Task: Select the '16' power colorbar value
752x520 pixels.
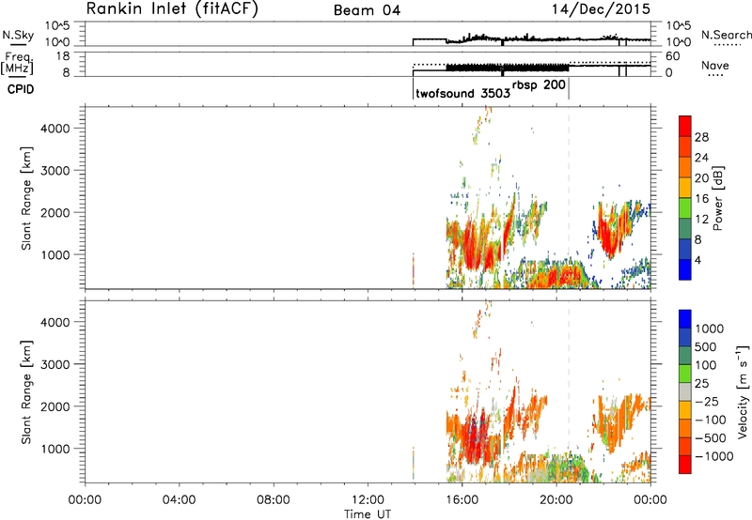Action: click(701, 199)
